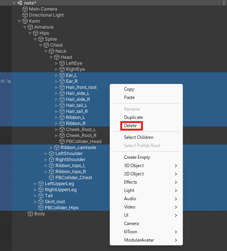Toggle the eye visibility icon on Ear_R row
This screenshot has height=251, width=227.
tap(3, 81)
